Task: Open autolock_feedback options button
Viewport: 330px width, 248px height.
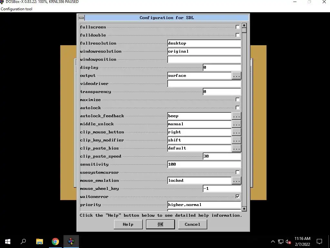Action: pos(236,116)
